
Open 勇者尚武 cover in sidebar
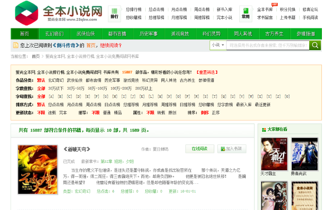pyautogui.click(x=304, y=154)
